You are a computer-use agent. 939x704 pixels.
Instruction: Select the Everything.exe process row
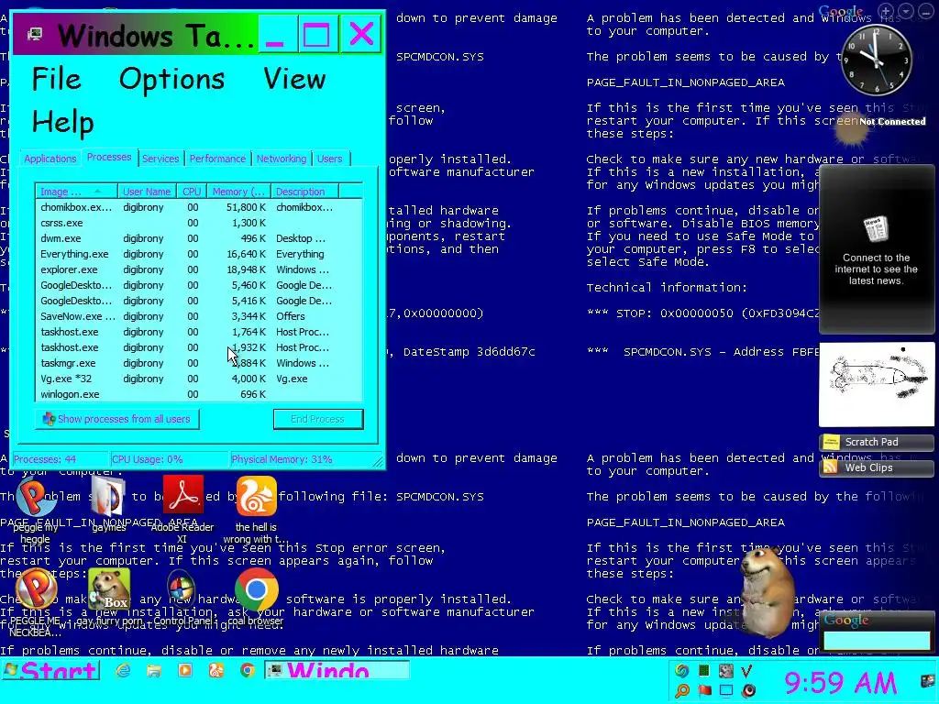(199, 254)
